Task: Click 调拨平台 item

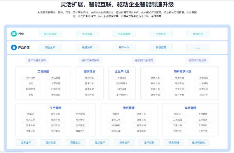Action: (141, 120)
